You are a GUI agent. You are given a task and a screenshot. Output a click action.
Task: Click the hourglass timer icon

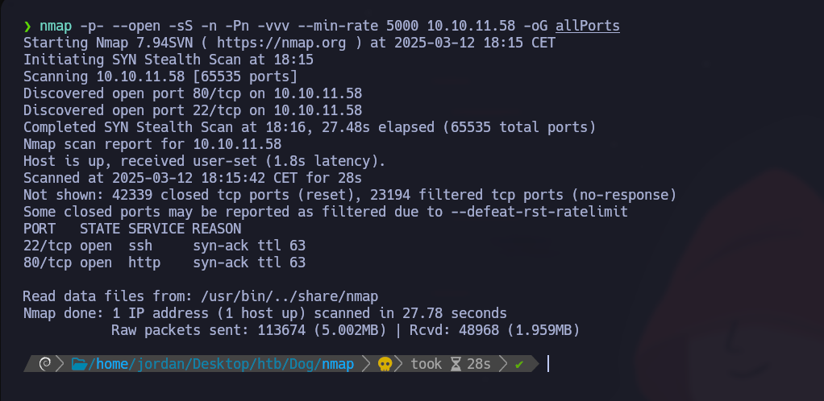click(456, 365)
